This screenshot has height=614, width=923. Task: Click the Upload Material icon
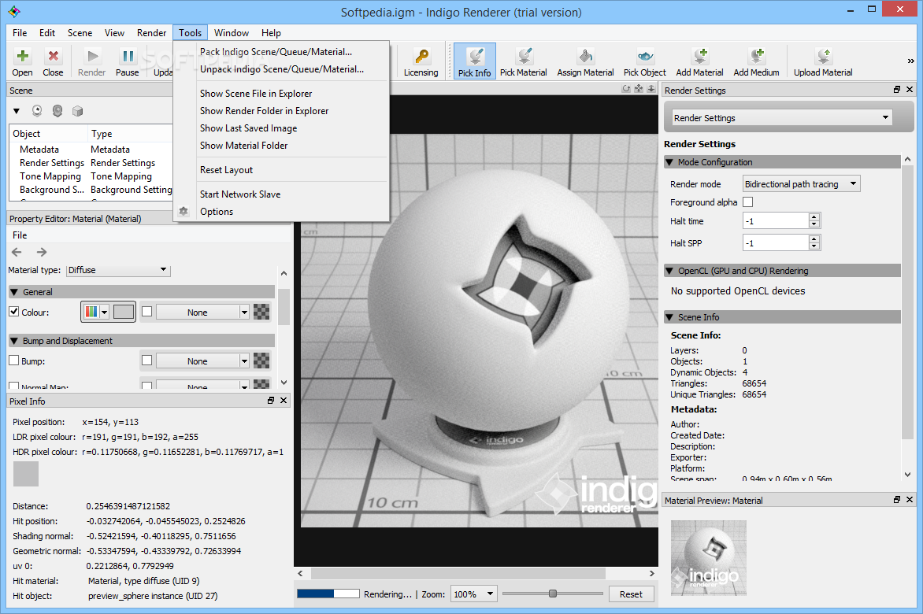click(823, 61)
